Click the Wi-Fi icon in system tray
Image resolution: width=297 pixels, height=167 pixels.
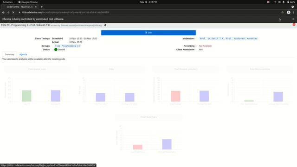point(275,2)
